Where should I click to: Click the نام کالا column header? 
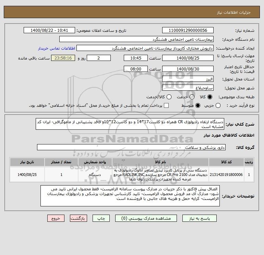[160, 162]
